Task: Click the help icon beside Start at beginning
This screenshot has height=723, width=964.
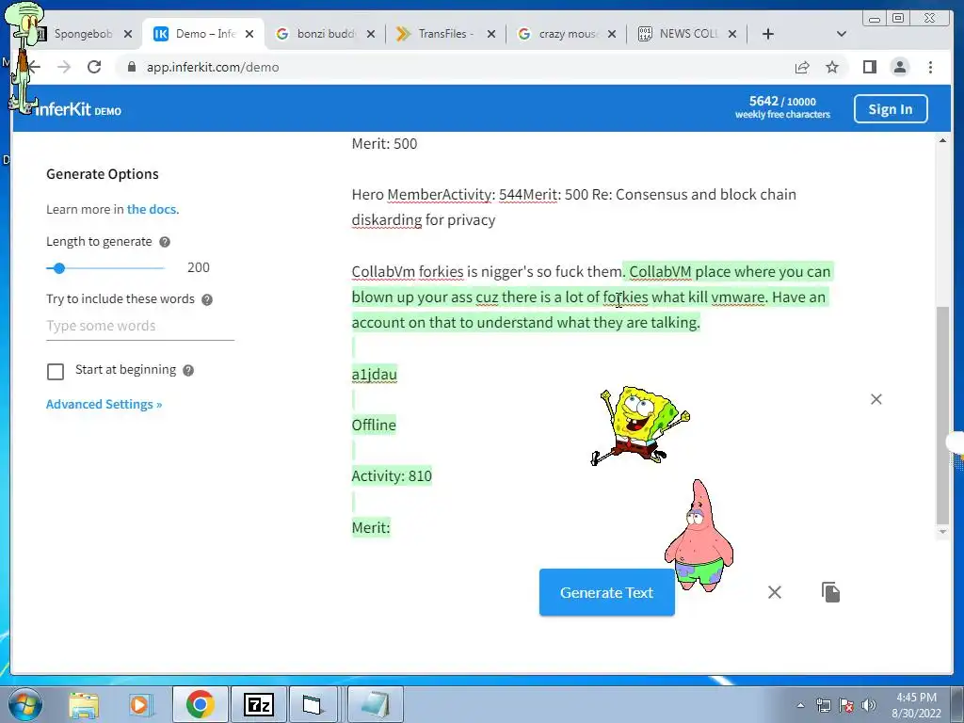Action: point(188,370)
